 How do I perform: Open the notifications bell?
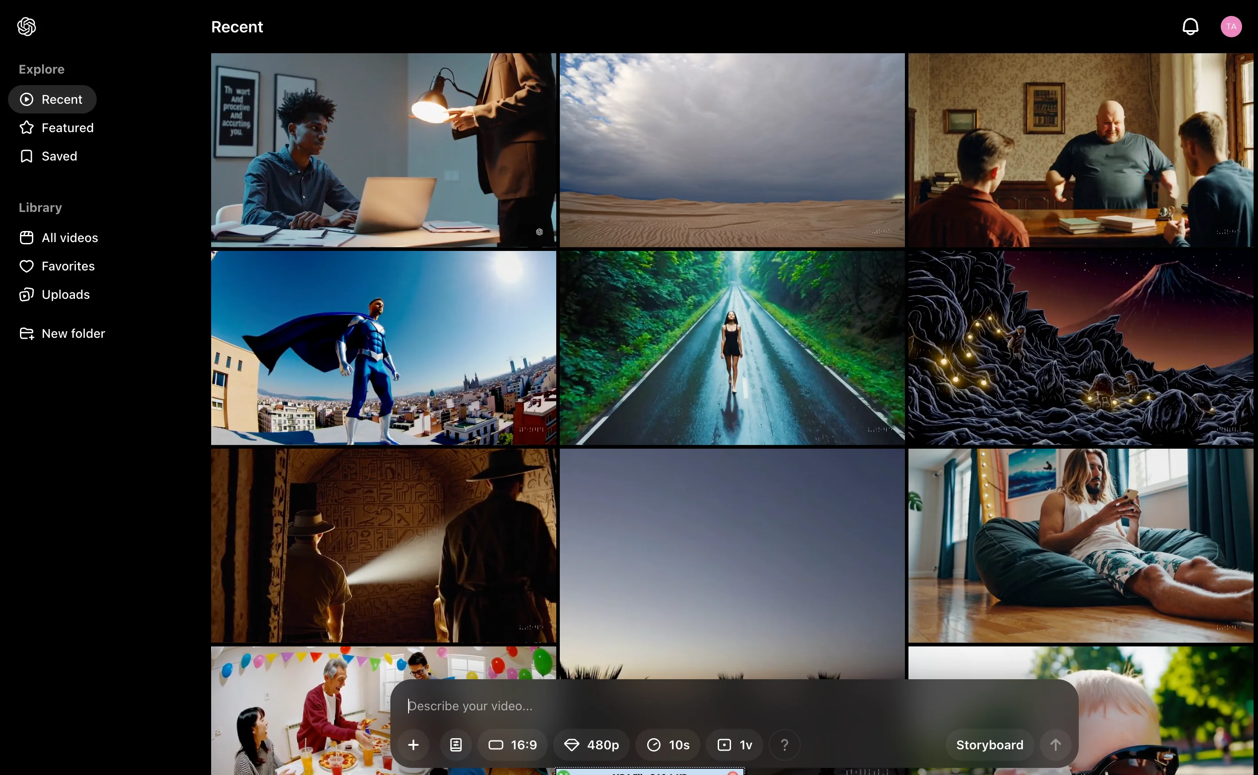[1190, 27]
